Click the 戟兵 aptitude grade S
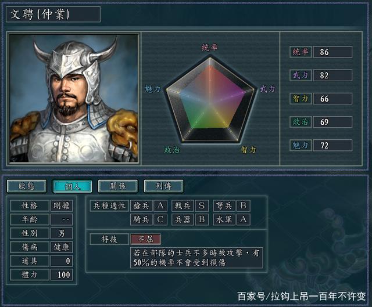372x307 pixels. 202,205
